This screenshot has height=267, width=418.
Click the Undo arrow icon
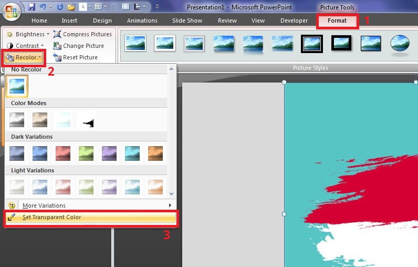(43, 7)
